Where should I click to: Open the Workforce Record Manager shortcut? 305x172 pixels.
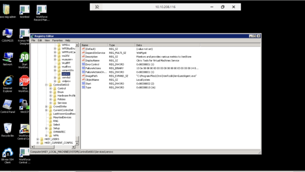point(41,10)
